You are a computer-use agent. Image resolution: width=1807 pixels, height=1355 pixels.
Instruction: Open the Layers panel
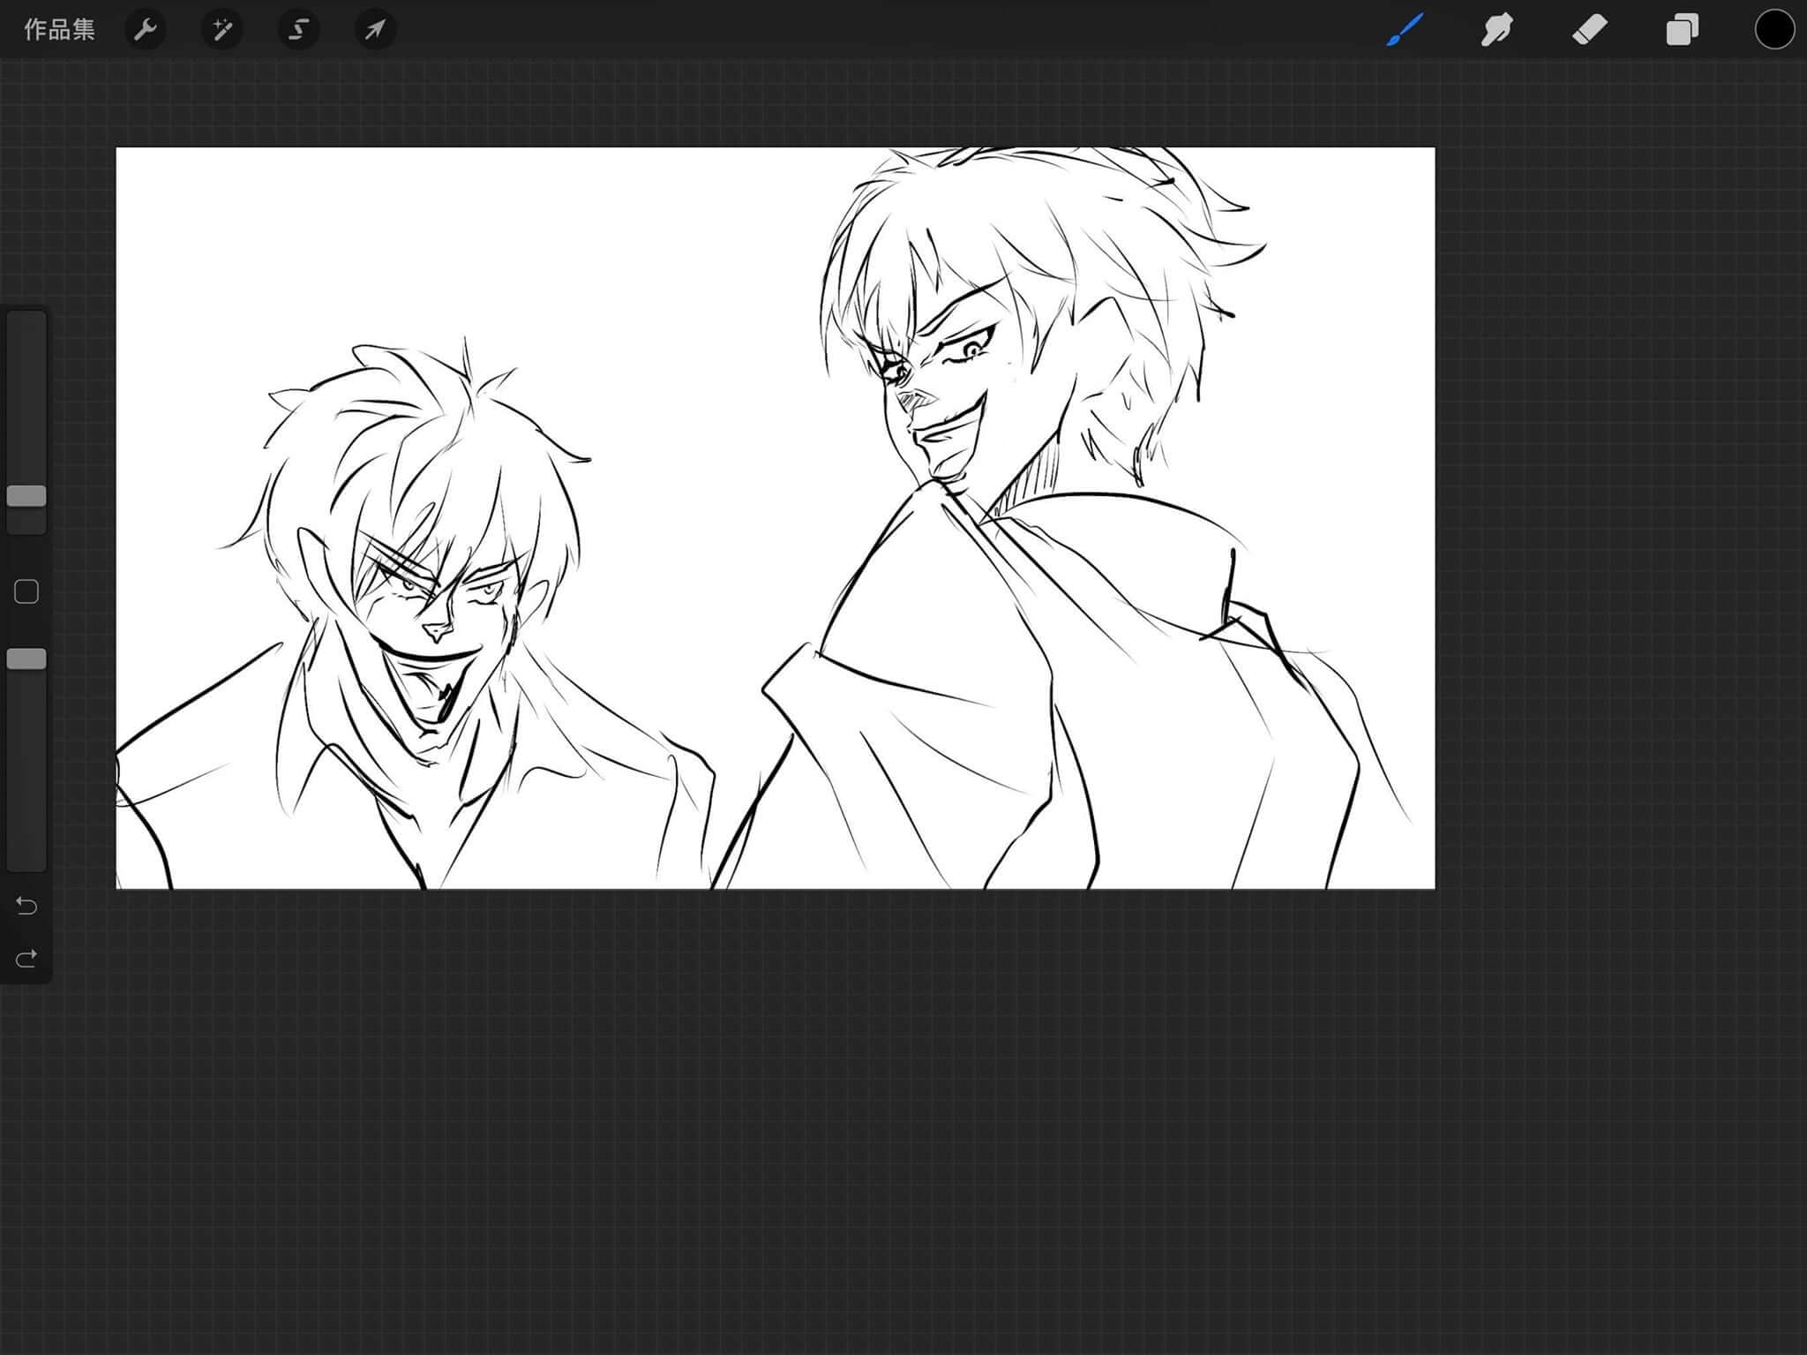coord(1683,30)
